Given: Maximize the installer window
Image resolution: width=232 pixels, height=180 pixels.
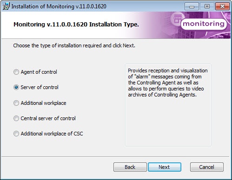Looking at the screenshot, I should click(x=207, y=6).
